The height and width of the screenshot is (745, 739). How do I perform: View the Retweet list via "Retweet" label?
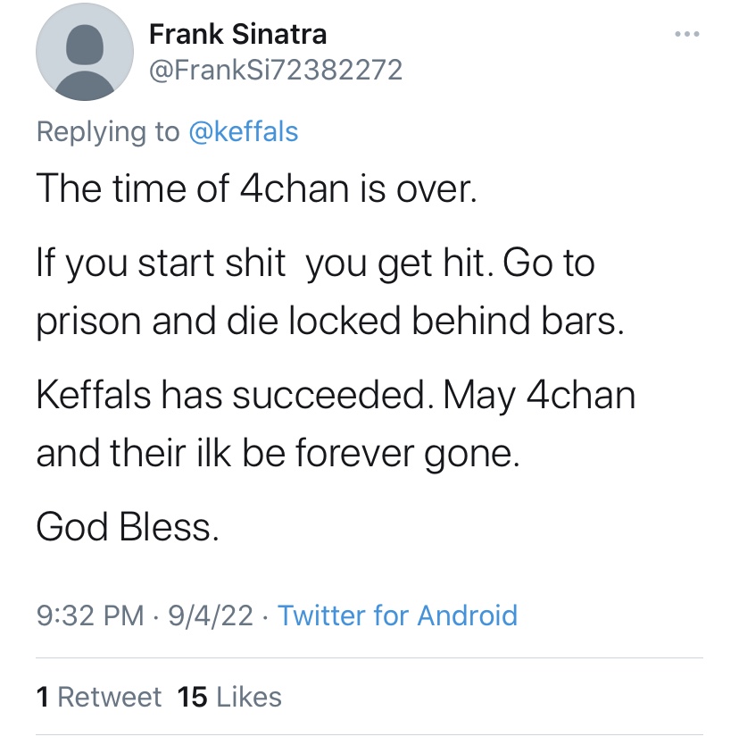pos(110,697)
